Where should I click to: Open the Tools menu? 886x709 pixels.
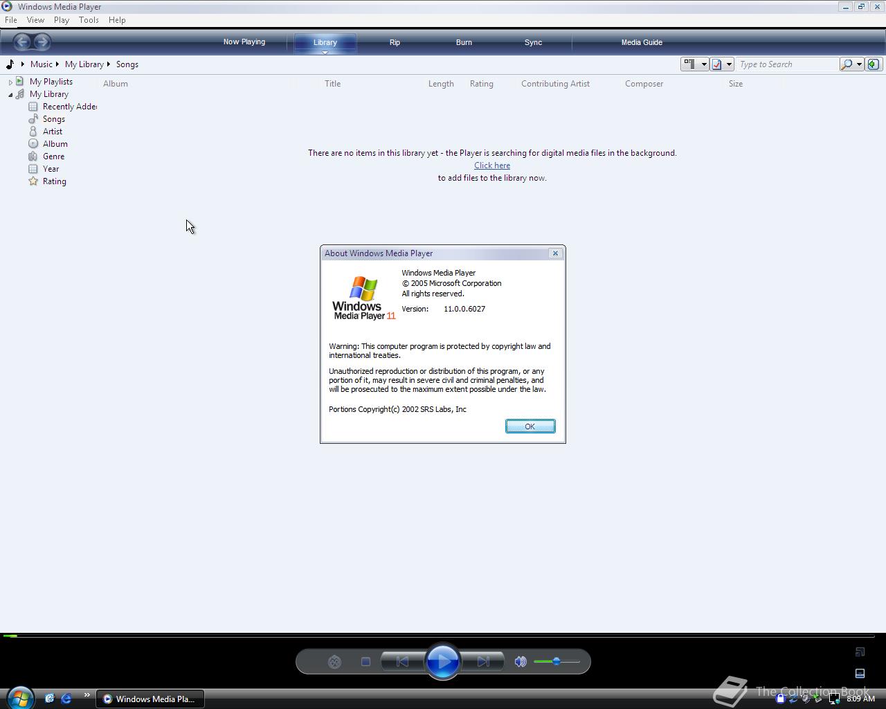89,20
